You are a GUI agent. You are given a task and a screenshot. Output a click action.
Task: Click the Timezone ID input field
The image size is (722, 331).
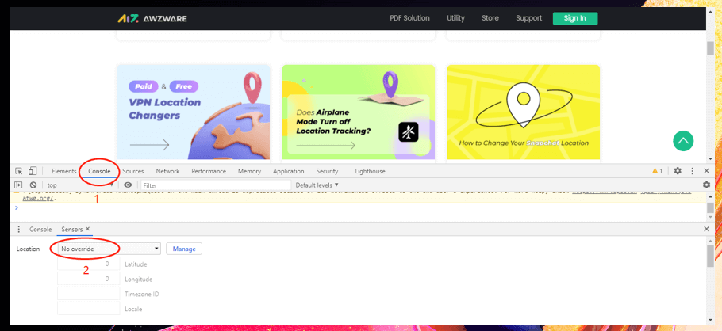[x=88, y=294]
